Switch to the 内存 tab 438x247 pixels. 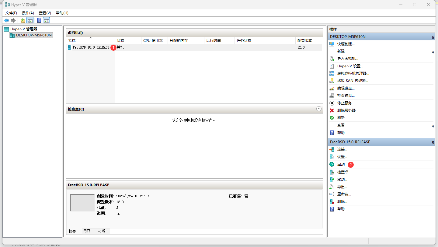pyautogui.click(x=87, y=231)
